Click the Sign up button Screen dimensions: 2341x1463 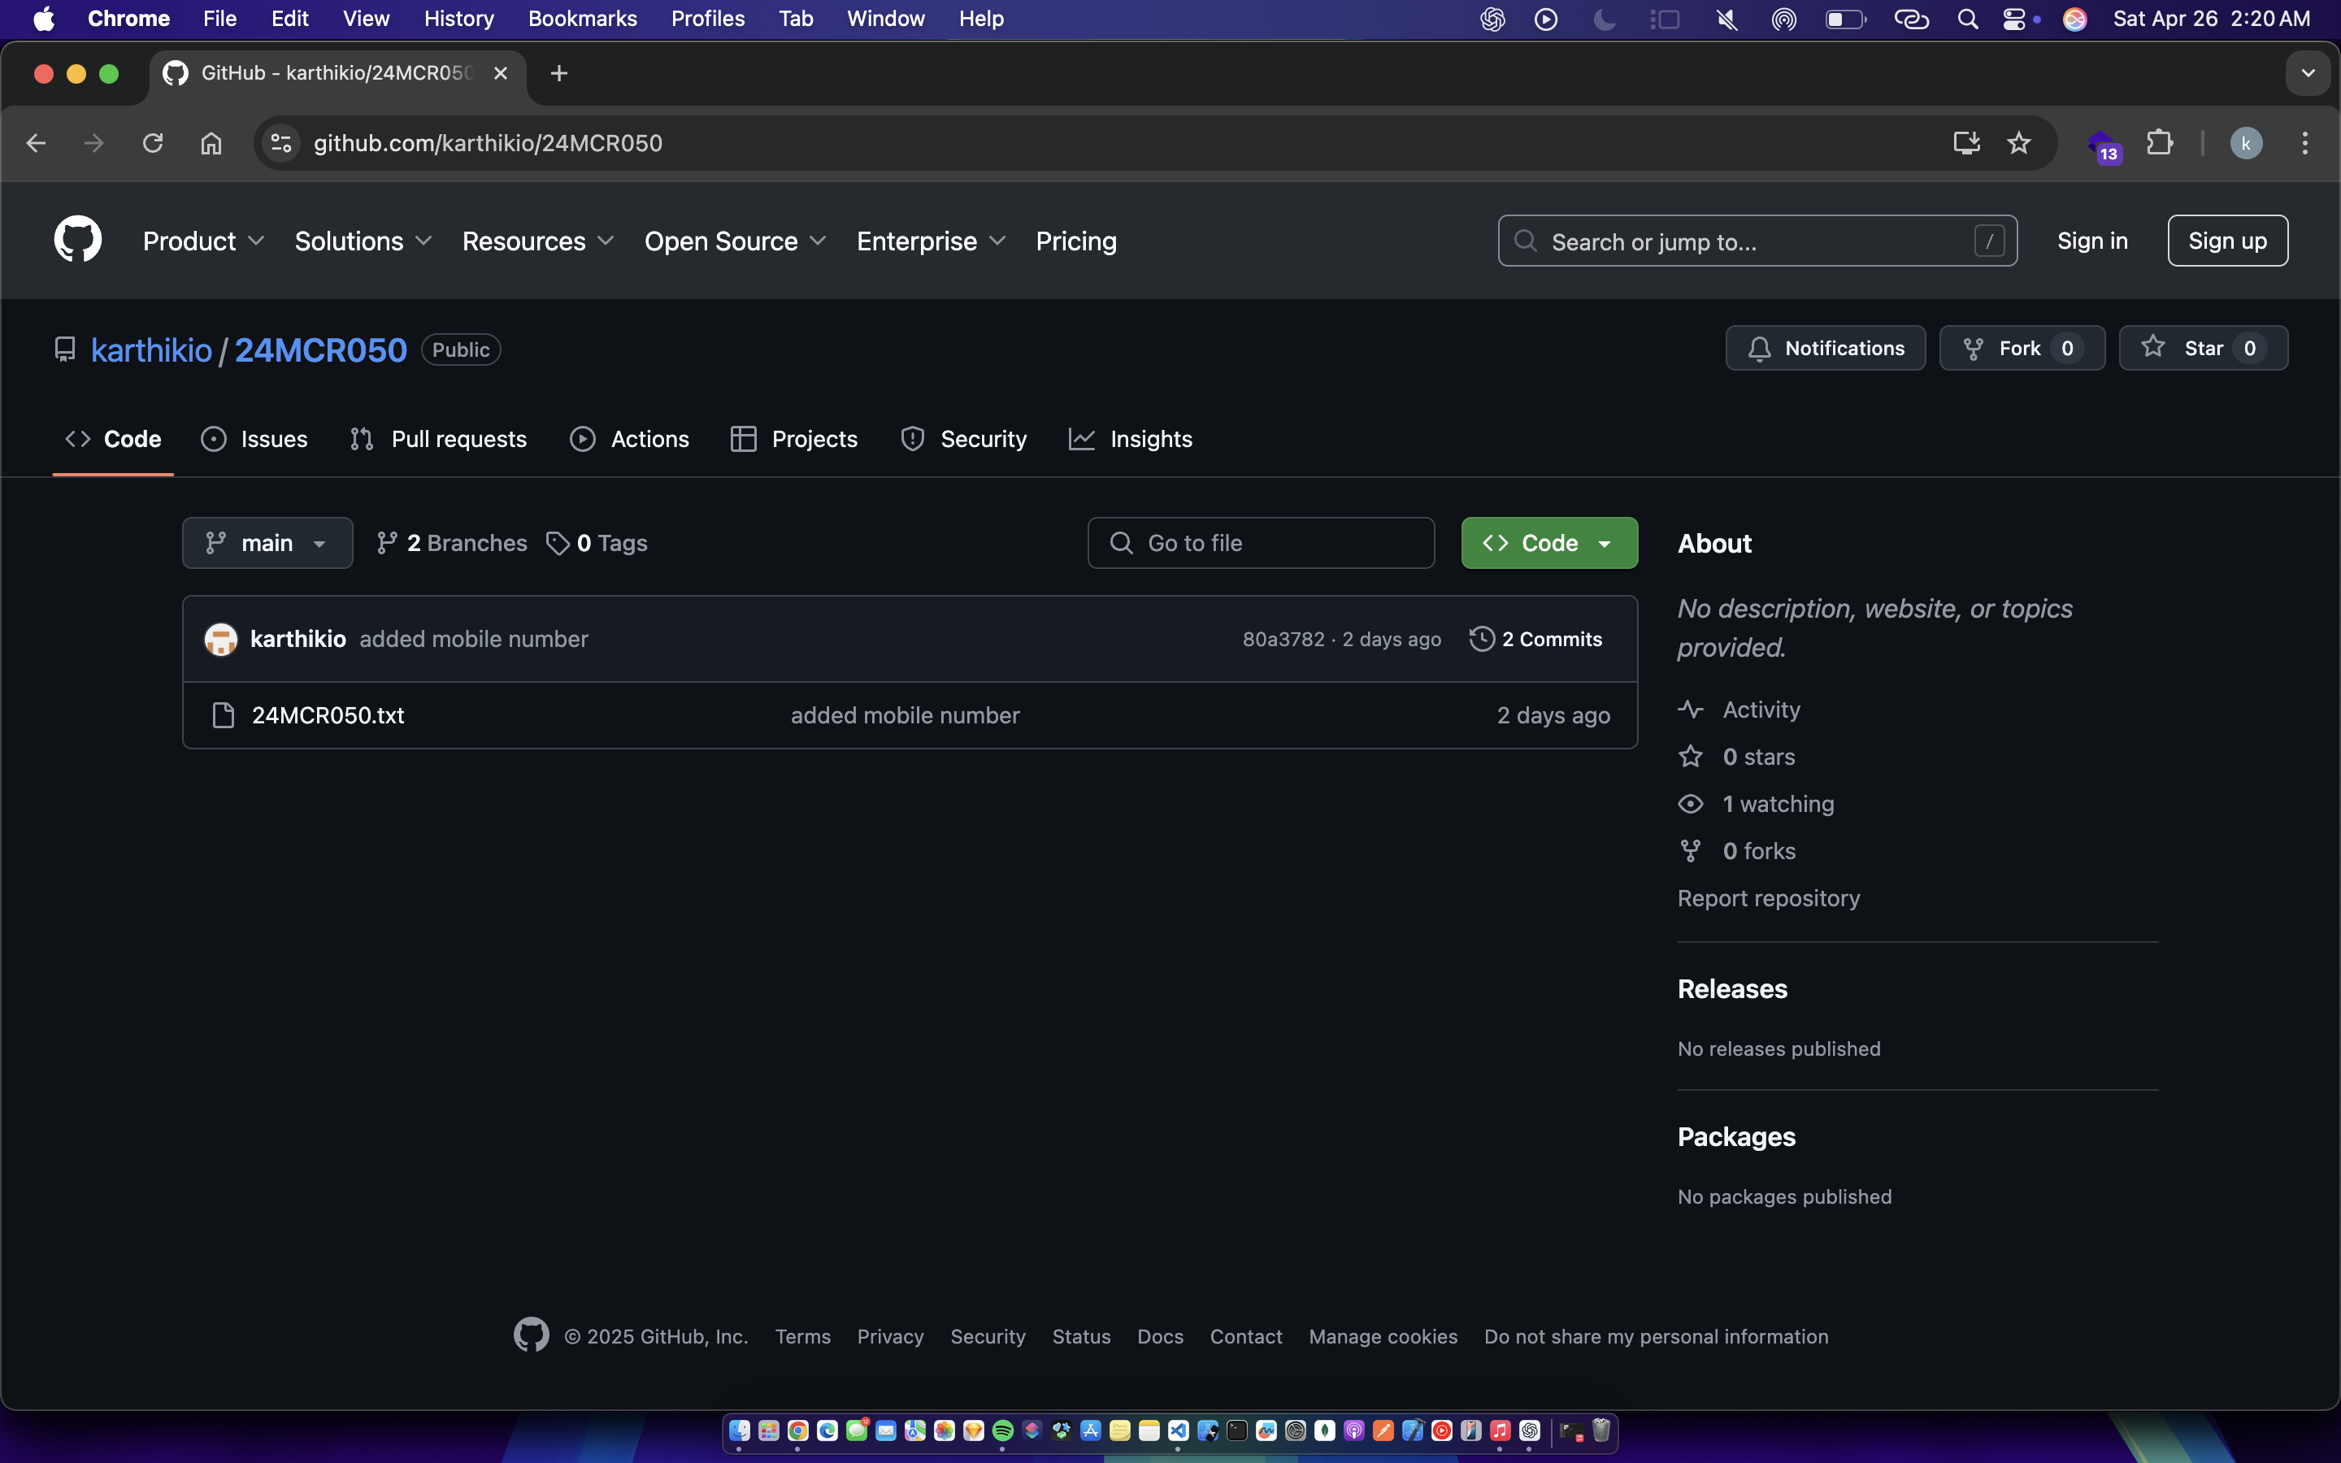(x=2227, y=241)
